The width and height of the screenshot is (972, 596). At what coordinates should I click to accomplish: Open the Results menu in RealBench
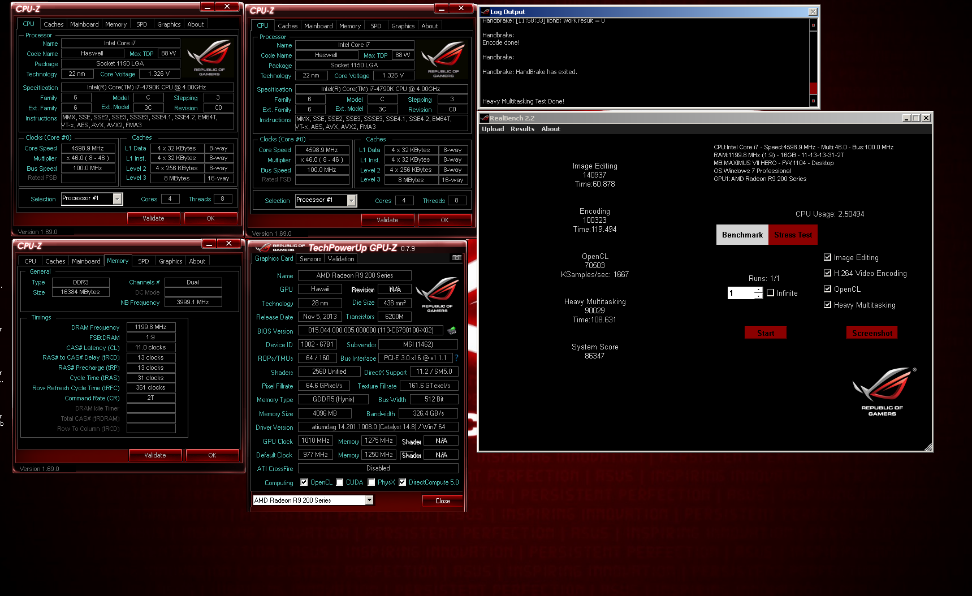click(x=522, y=129)
